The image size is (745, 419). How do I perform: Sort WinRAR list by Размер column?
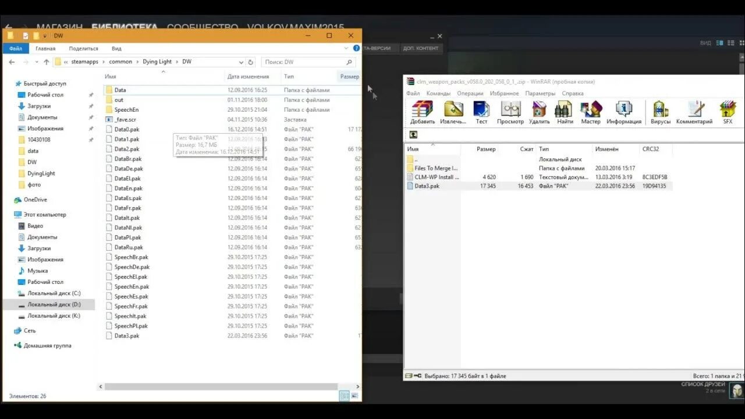[x=486, y=149]
